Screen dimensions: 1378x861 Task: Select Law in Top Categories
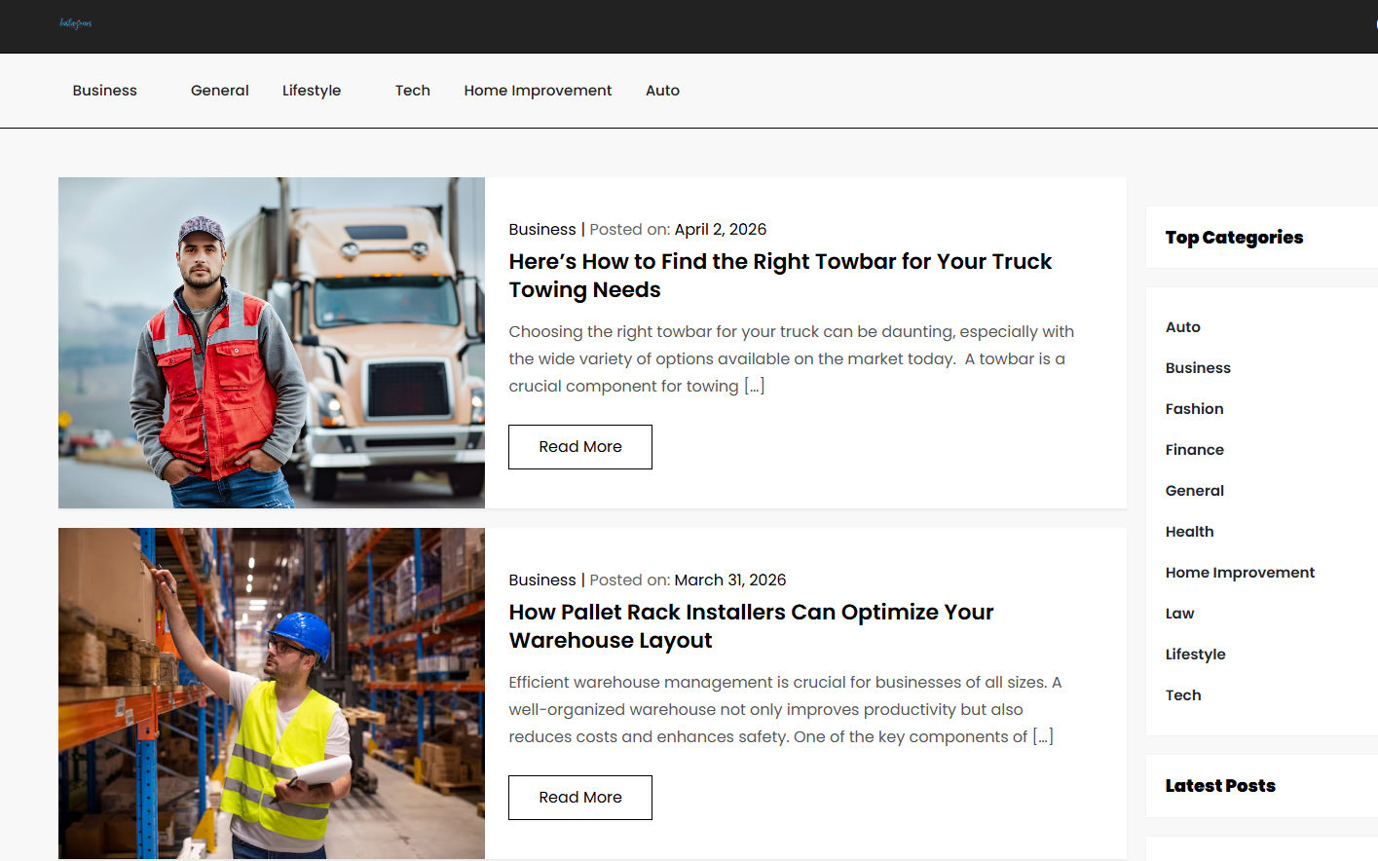click(x=1179, y=614)
